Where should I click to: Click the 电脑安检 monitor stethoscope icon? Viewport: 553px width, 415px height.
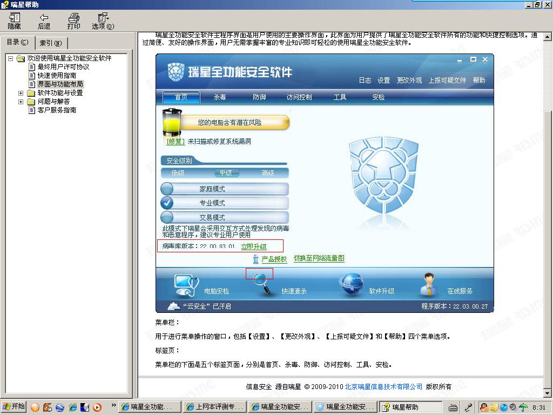click(186, 285)
